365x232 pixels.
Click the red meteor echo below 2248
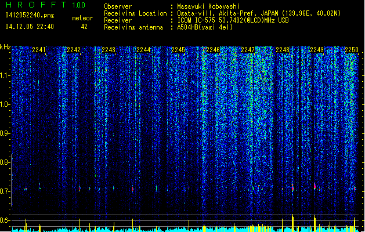pos(292,187)
